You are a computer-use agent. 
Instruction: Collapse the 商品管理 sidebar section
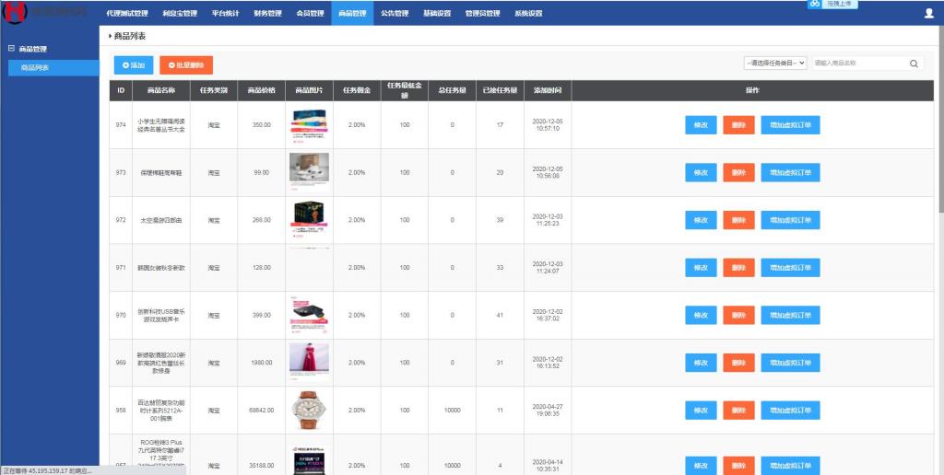11,49
